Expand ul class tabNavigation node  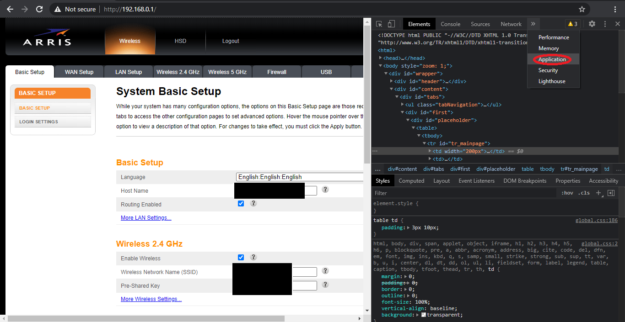(402, 105)
